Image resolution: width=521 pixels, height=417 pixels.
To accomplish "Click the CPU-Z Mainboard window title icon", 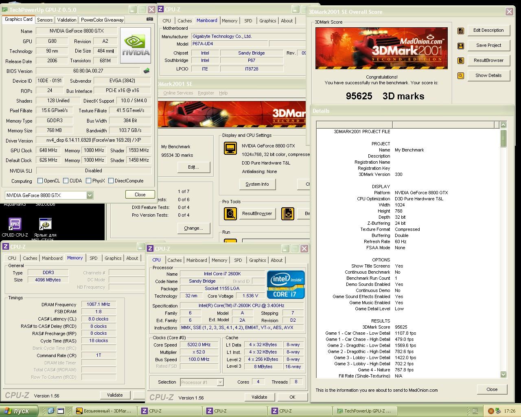I will pos(161,9).
